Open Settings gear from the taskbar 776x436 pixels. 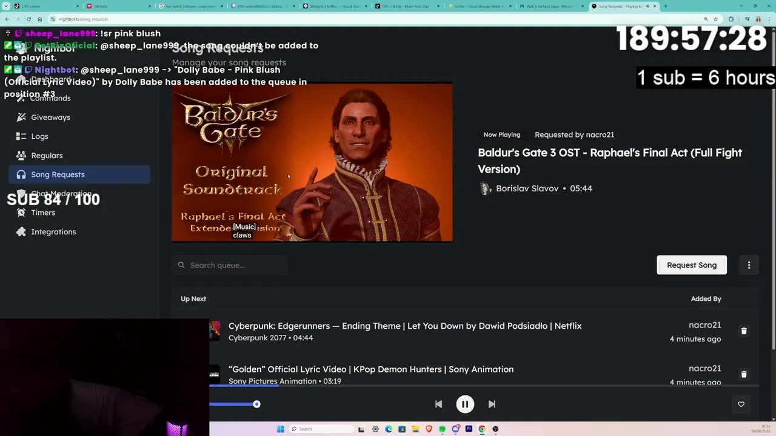point(375,429)
